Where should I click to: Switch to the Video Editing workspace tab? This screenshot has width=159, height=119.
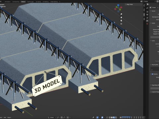tap(54, 2)
